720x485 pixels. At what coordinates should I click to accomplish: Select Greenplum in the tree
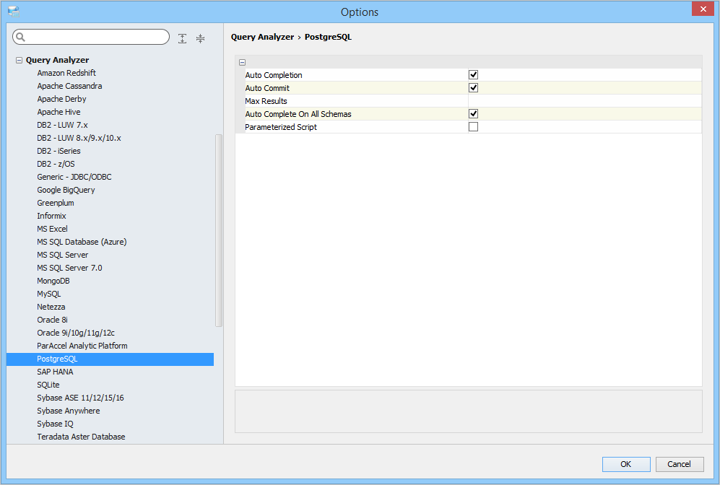(56, 203)
